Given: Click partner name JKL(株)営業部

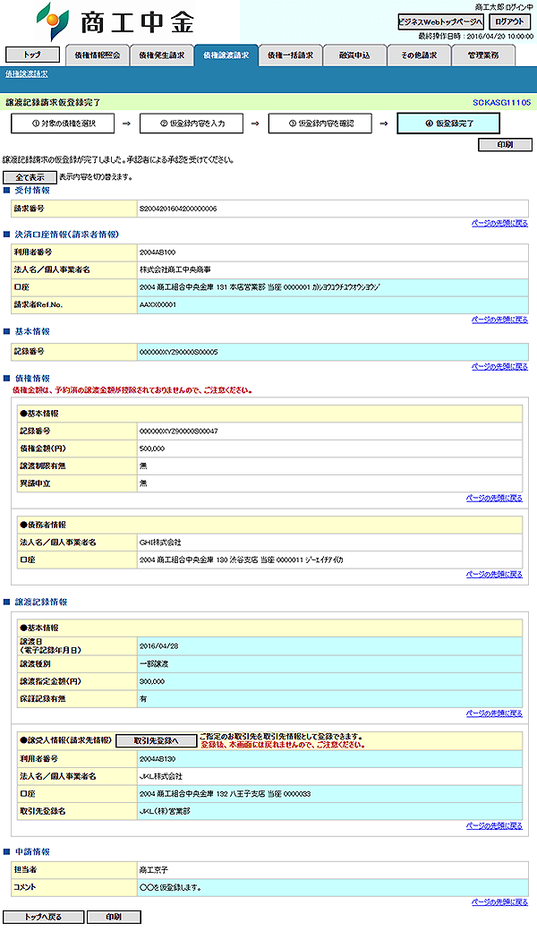Looking at the screenshot, I should point(165,811).
